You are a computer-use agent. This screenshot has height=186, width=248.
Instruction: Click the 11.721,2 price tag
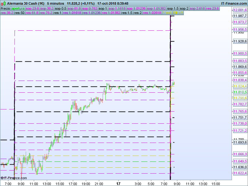pyautogui.click(x=240, y=131)
